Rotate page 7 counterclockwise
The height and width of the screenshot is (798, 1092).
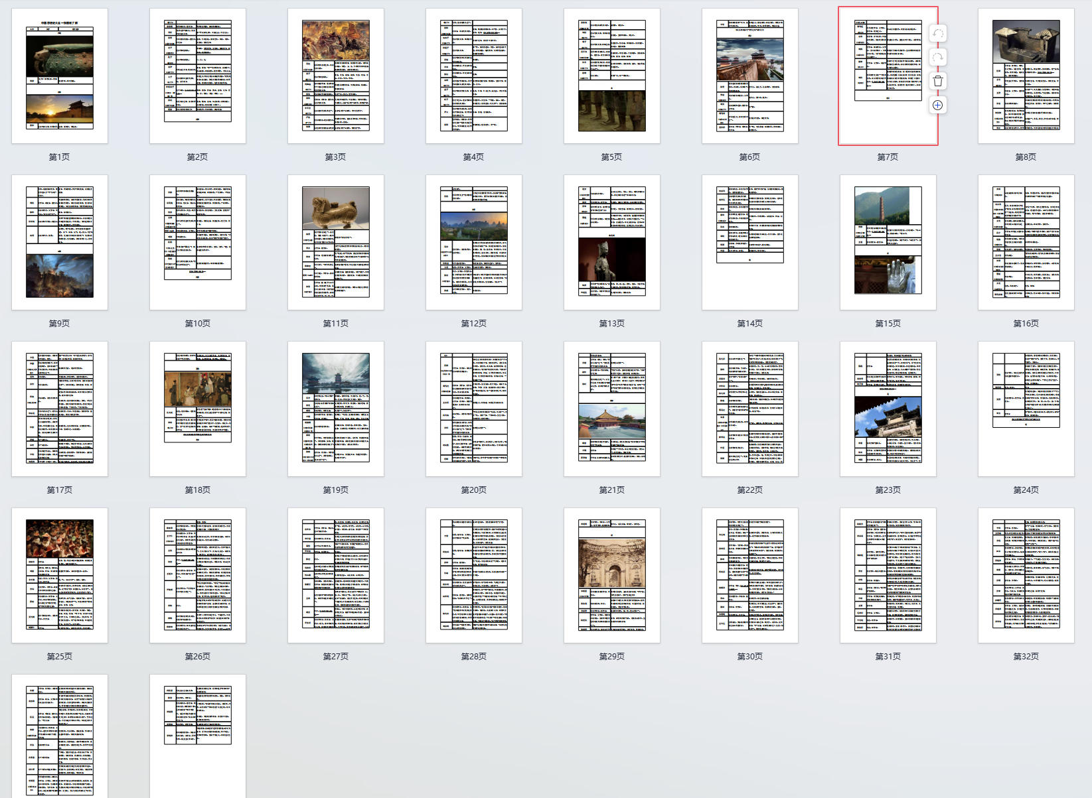(x=937, y=33)
